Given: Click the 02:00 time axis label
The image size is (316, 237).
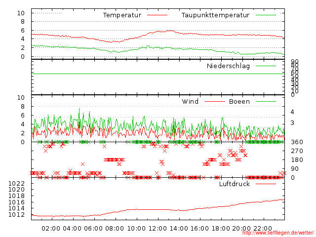Looking at the screenshot, I should point(51,229).
